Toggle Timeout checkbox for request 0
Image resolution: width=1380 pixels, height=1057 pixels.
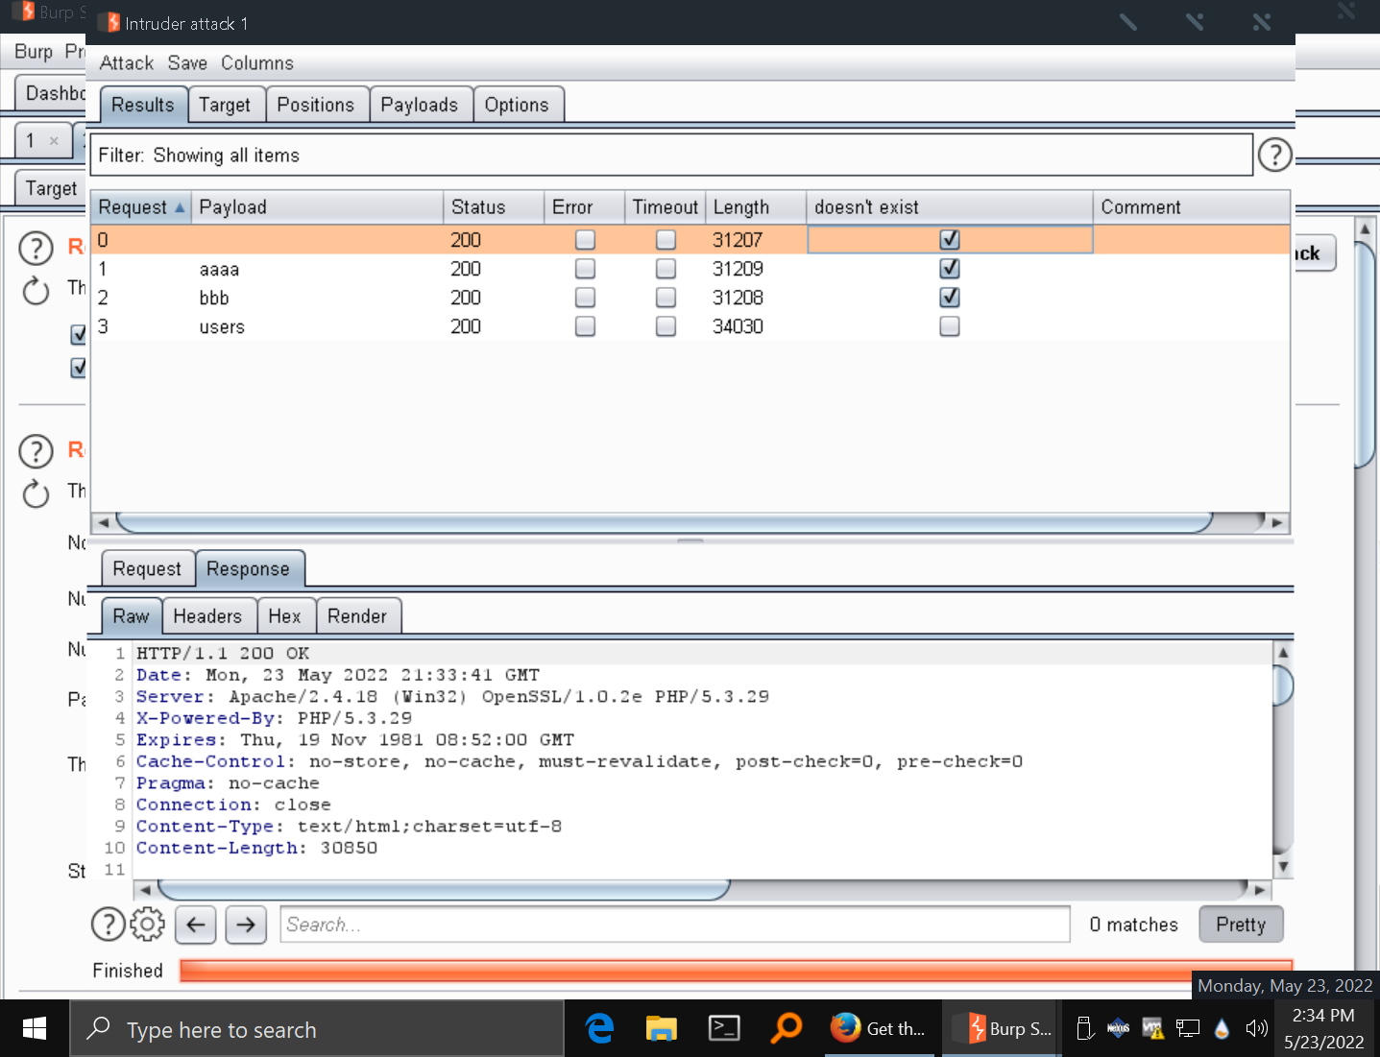[x=666, y=240]
